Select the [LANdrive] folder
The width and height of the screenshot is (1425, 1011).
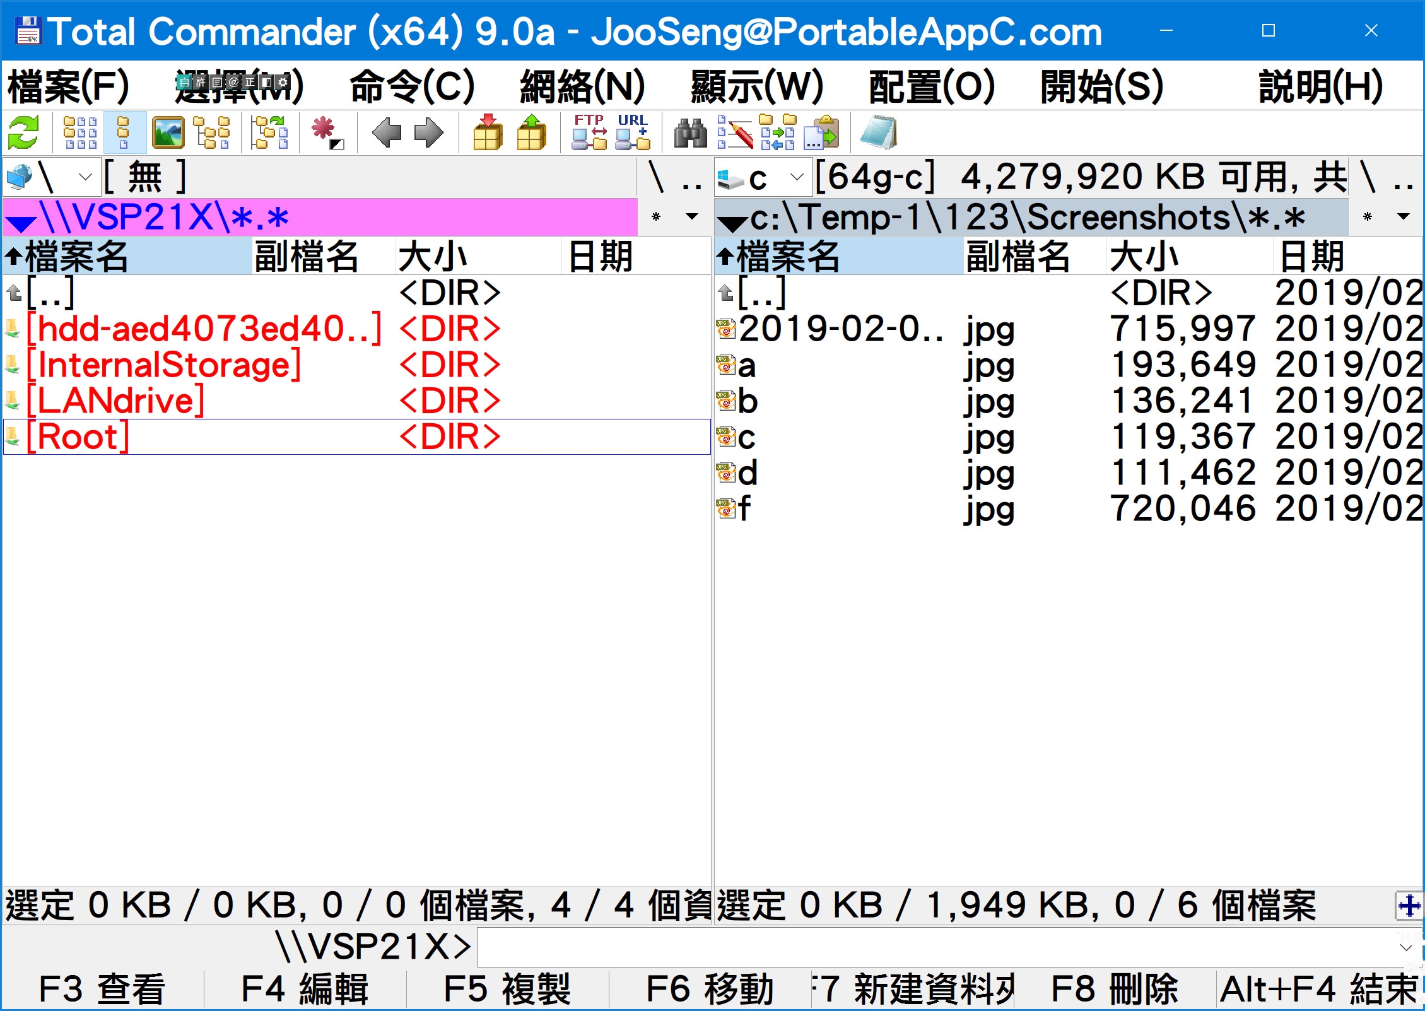[356, 400]
